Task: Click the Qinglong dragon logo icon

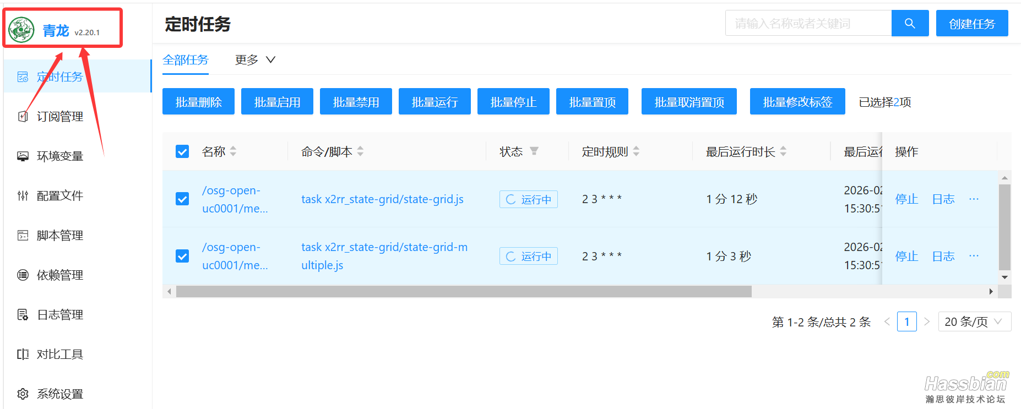Action: click(x=21, y=30)
